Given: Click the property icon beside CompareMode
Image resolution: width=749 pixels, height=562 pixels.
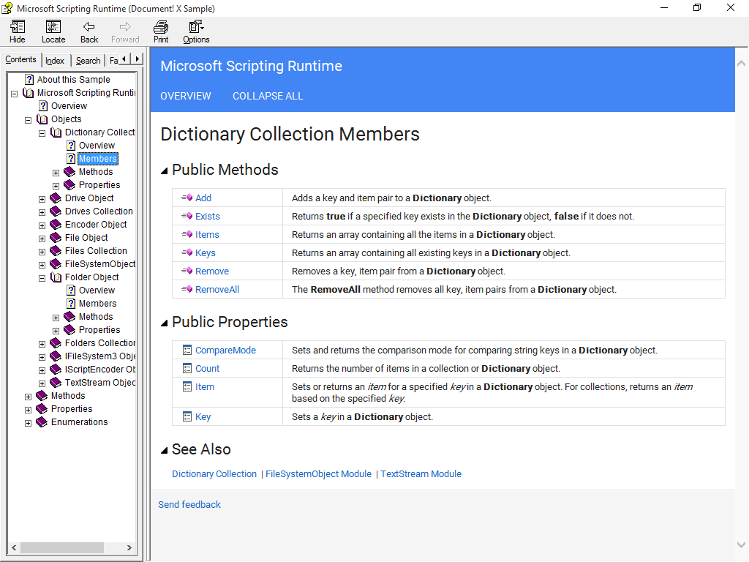Looking at the screenshot, I should point(187,351).
